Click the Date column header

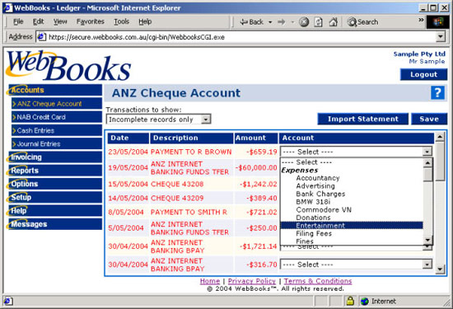[128, 138]
